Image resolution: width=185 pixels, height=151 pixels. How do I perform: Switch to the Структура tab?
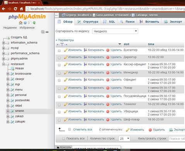coord(88,22)
